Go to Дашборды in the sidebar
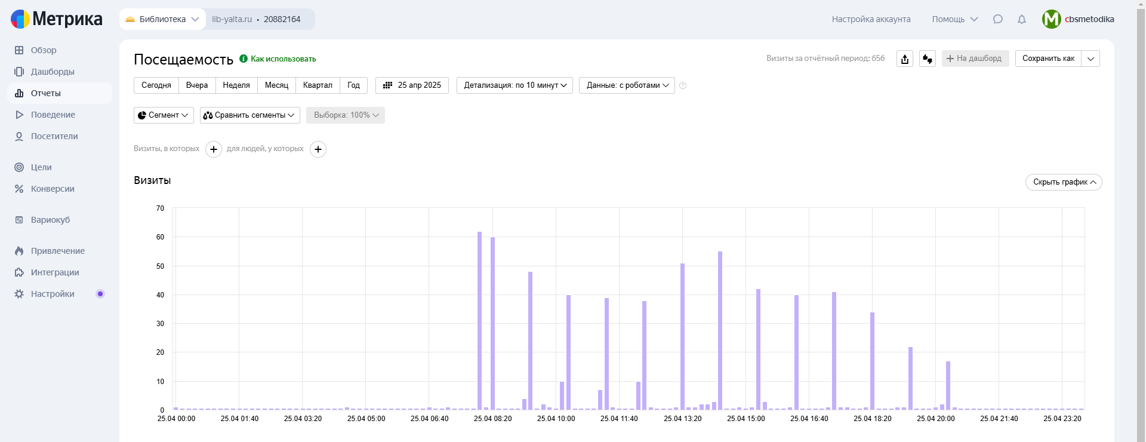The width and height of the screenshot is (1146, 442). (x=59, y=72)
